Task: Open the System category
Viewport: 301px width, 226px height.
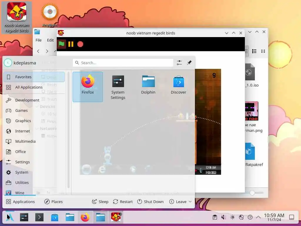Action: pyautogui.click(x=34, y=172)
